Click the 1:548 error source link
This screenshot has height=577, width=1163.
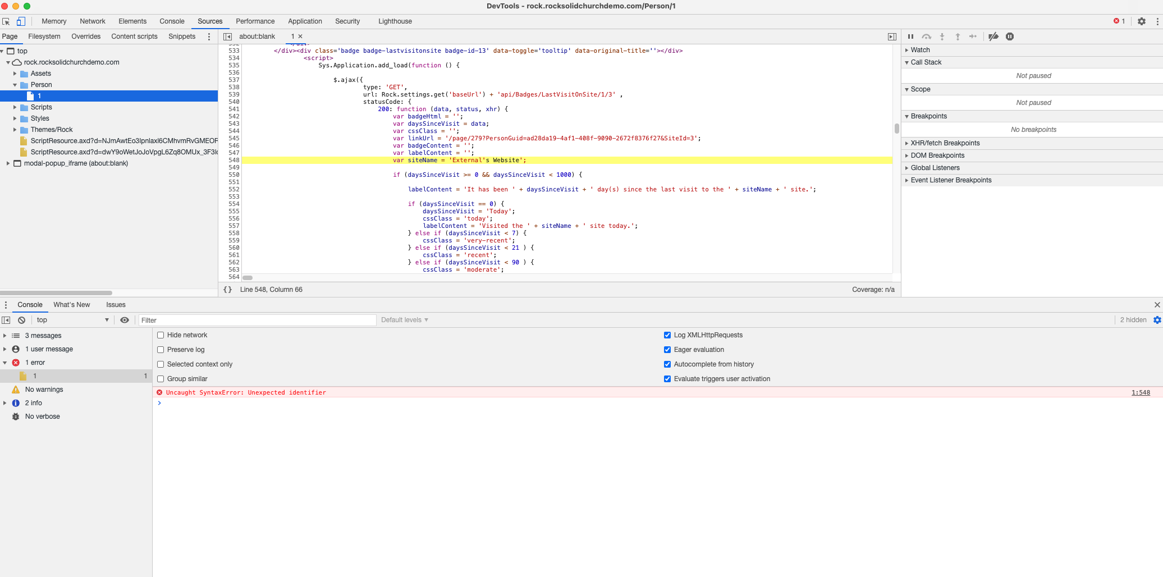point(1140,392)
